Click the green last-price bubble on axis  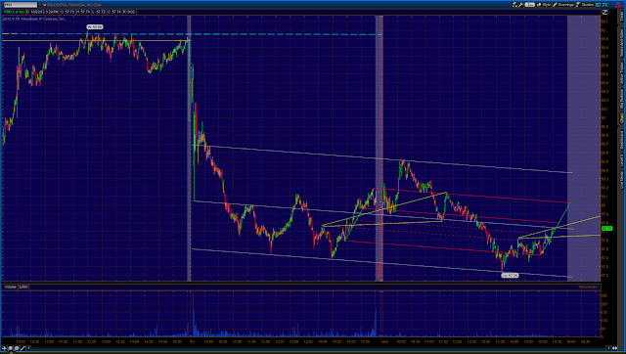pos(606,229)
